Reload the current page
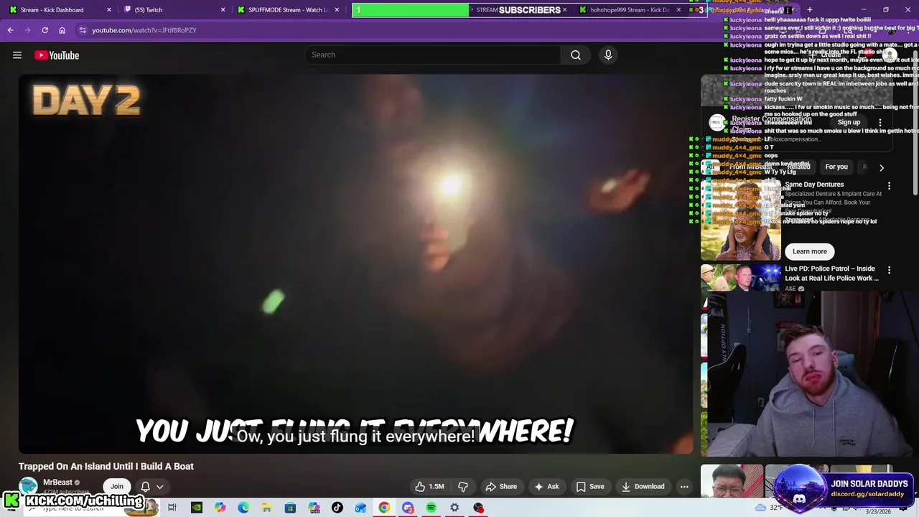 tap(45, 30)
